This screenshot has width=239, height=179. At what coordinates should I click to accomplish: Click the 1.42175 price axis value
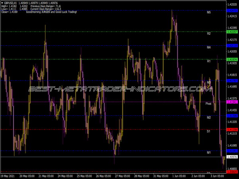coord(232,40)
